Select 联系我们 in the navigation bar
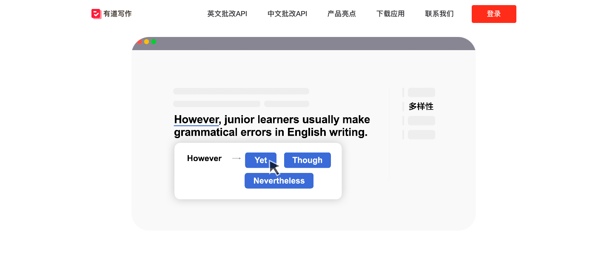 tap(439, 14)
